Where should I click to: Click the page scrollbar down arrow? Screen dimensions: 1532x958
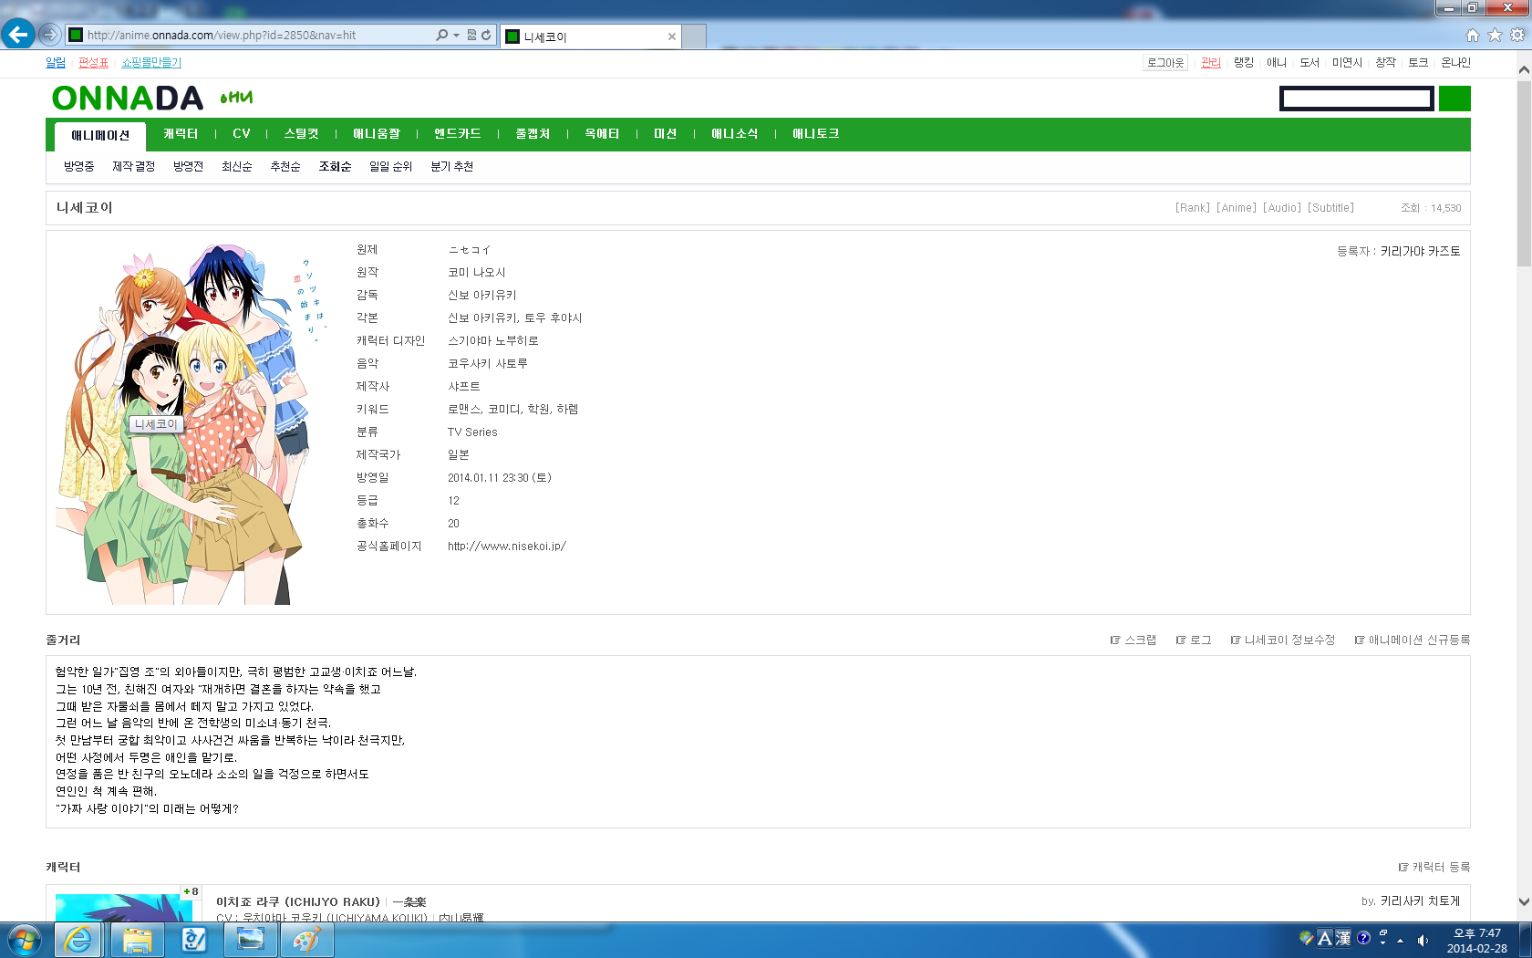click(1523, 901)
